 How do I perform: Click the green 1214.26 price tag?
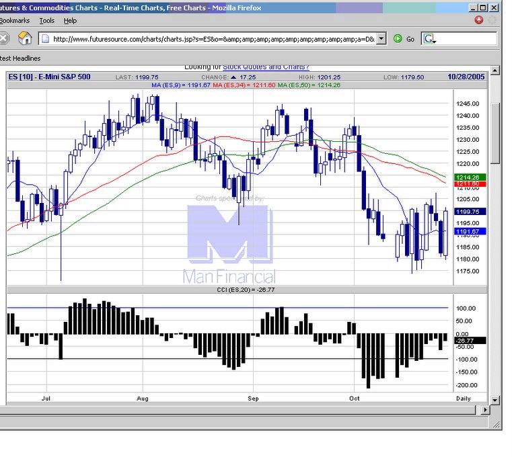[470, 177]
